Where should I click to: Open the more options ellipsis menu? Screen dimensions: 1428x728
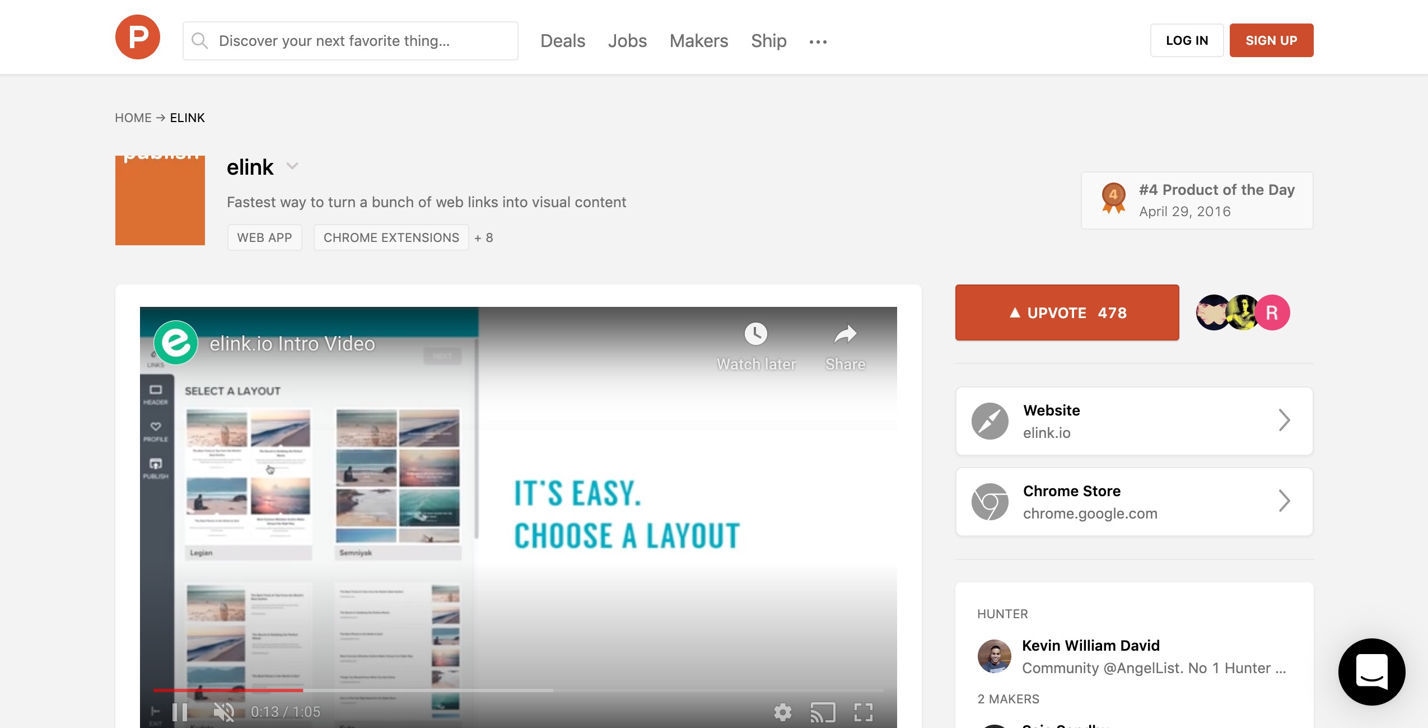(x=818, y=41)
